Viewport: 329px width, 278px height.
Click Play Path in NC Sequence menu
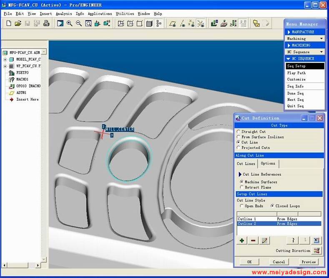(296, 73)
